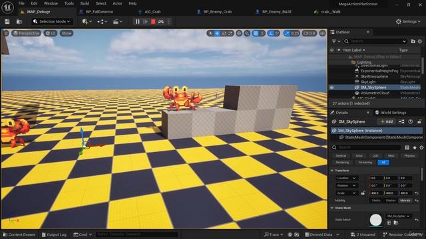The image size is (426, 239).
Task: Open the File menu
Action: 21,3
